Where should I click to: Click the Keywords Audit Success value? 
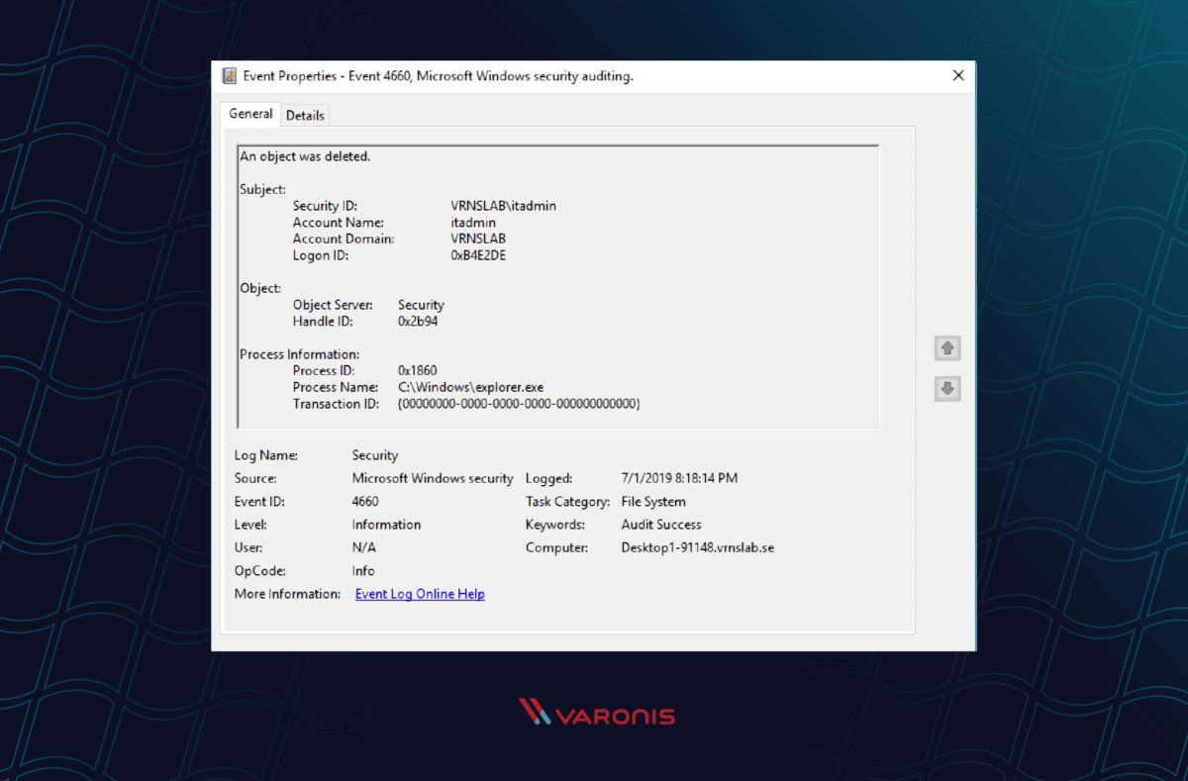pyautogui.click(x=661, y=524)
